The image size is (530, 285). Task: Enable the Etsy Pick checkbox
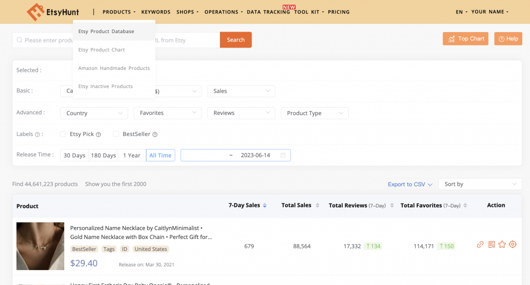point(63,134)
